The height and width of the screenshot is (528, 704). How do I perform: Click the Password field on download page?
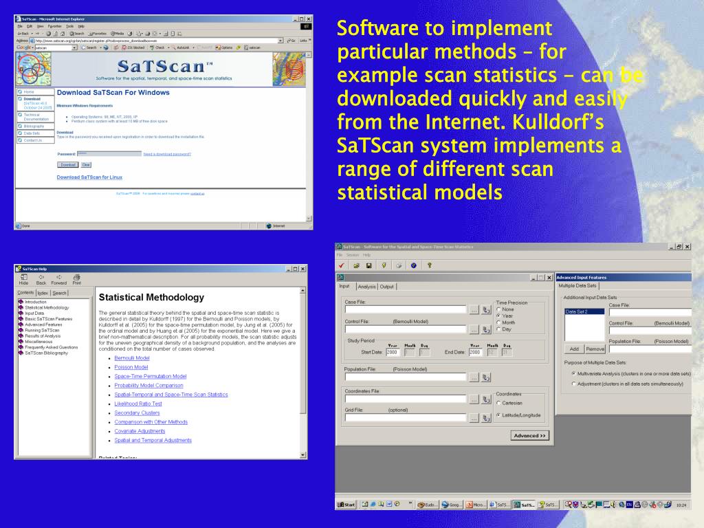pyautogui.click(x=109, y=153)
